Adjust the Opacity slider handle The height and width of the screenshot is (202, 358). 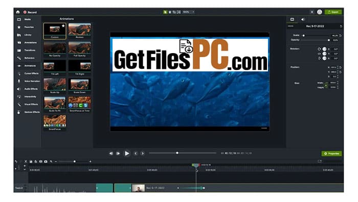(329, 40)
